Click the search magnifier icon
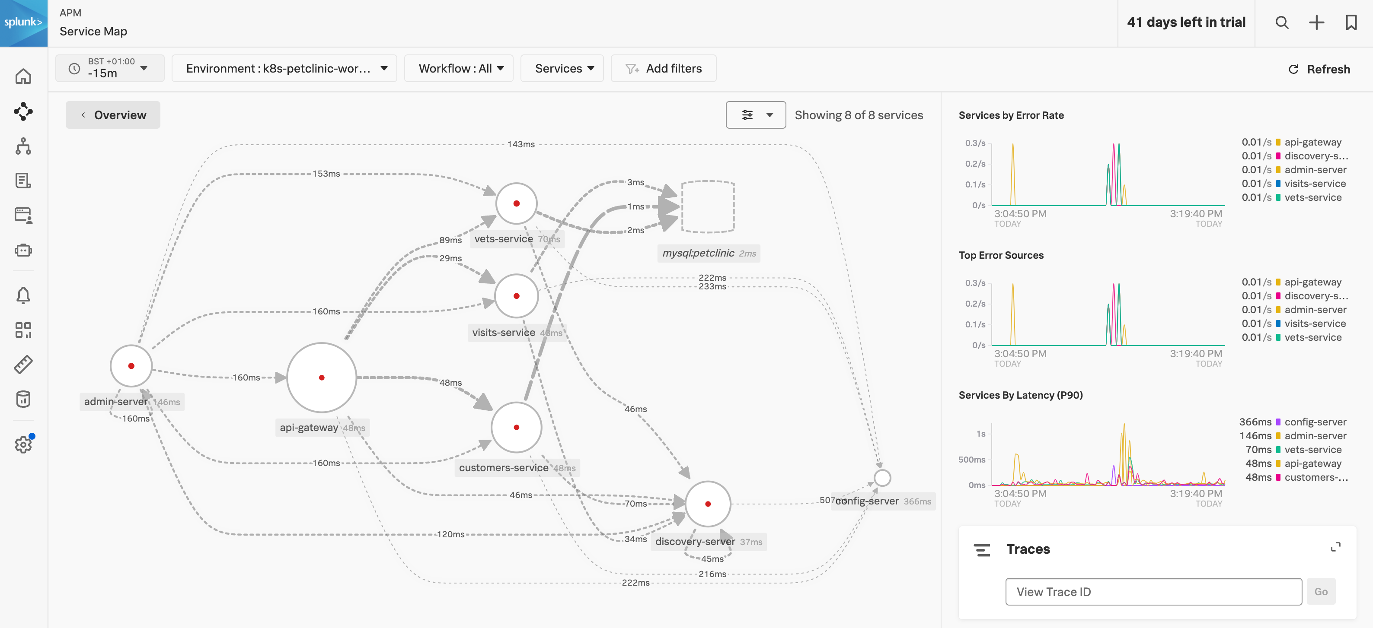 click(x=1282, y=22)
